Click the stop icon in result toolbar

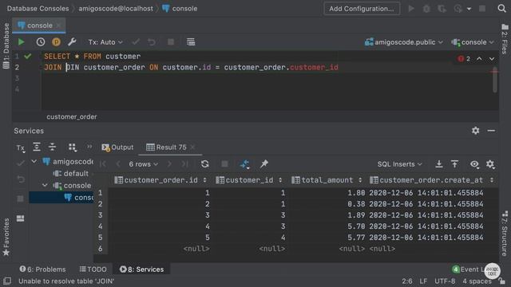(x=224, y=164)
